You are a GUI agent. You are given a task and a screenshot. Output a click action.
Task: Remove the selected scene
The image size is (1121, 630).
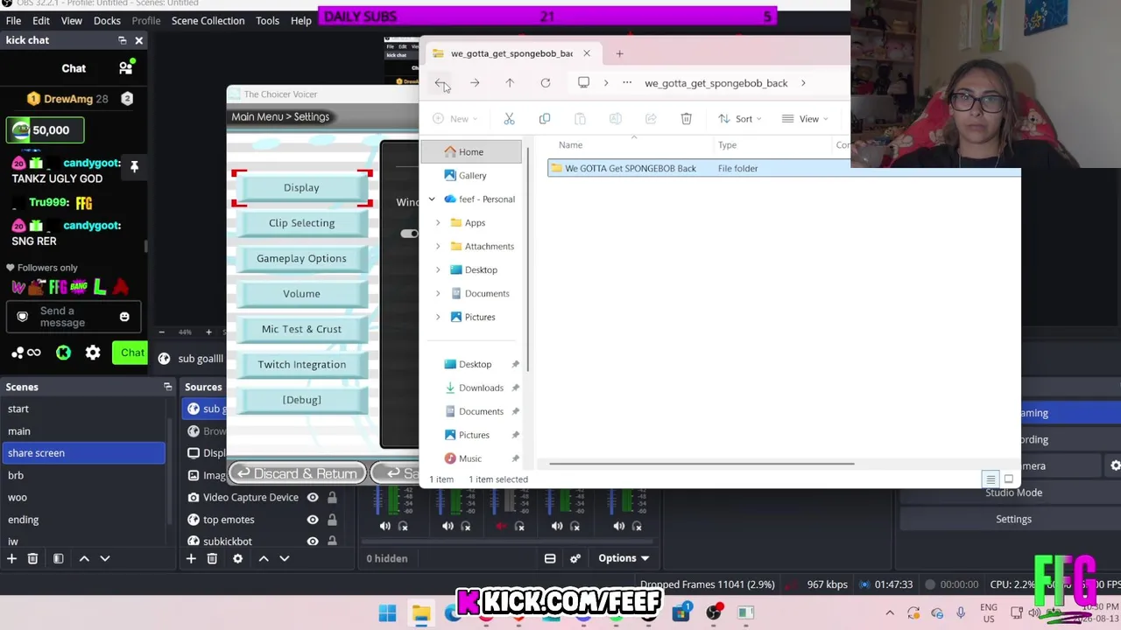32,558
